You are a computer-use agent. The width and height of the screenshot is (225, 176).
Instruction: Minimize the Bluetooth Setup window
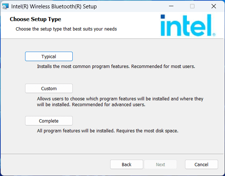point(171,6)
